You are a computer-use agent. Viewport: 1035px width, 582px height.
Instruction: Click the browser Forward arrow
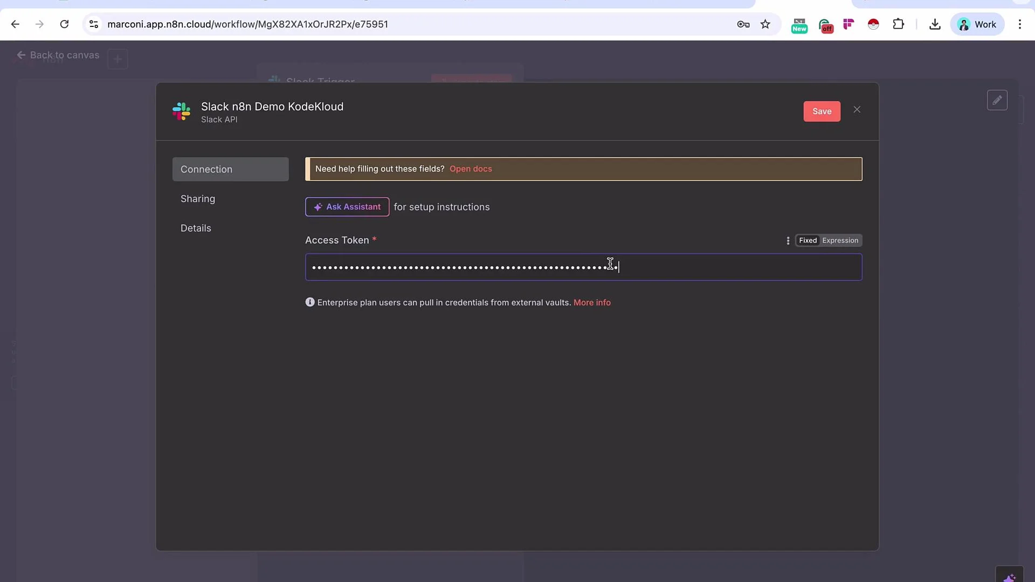39,24
